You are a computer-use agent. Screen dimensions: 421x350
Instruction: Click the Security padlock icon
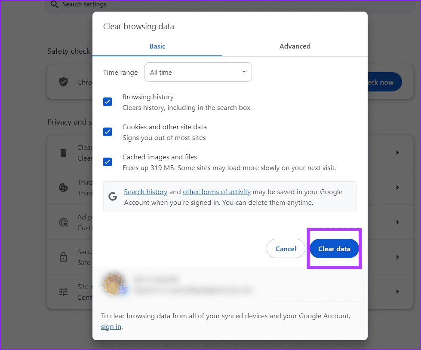coord(63,257)
